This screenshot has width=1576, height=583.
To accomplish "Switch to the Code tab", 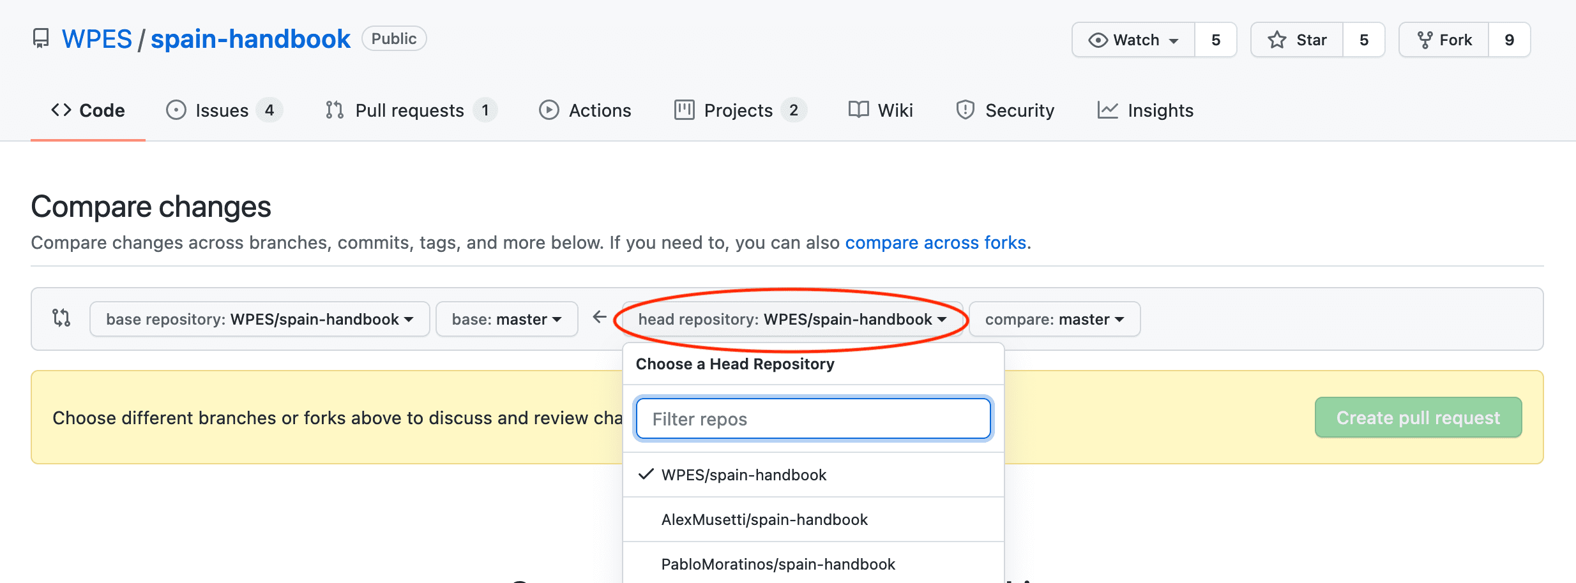I will point(88,110).
